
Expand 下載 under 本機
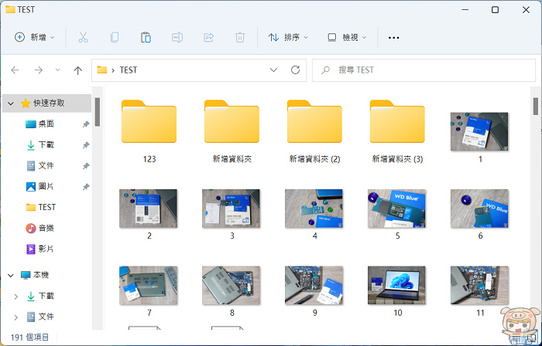tap(15, 297)
